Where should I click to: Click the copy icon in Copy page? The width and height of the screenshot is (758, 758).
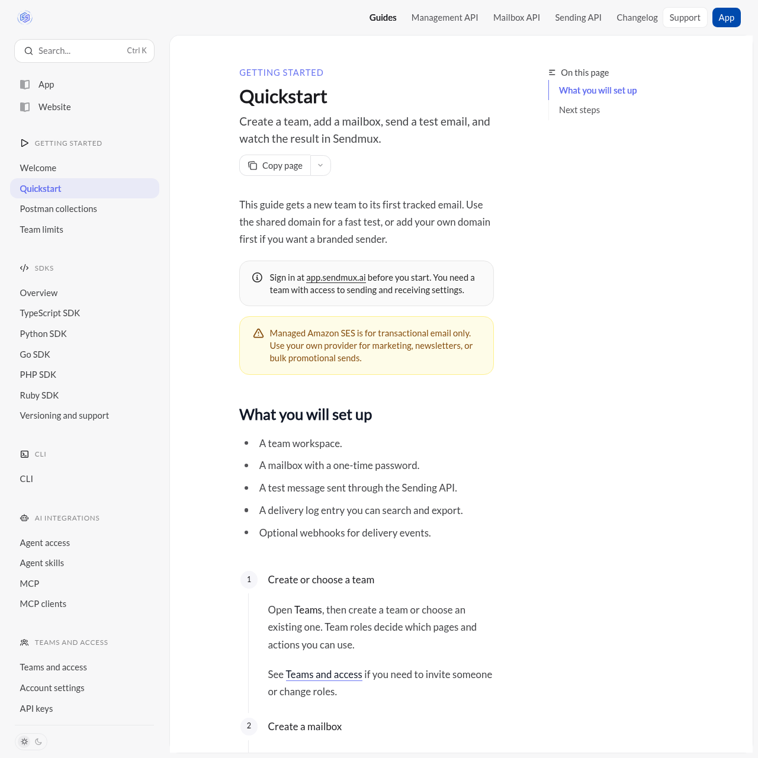tap(253, 166)
